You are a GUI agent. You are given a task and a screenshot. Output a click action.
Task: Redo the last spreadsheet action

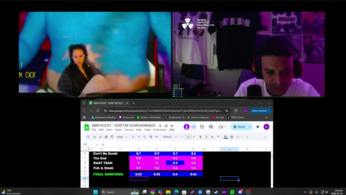[100, 137]
